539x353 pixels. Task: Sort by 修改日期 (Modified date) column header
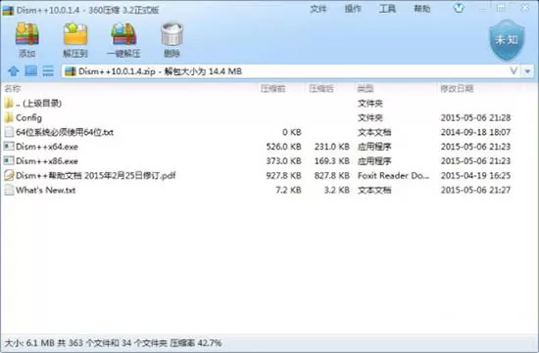(x=458, y=89)
